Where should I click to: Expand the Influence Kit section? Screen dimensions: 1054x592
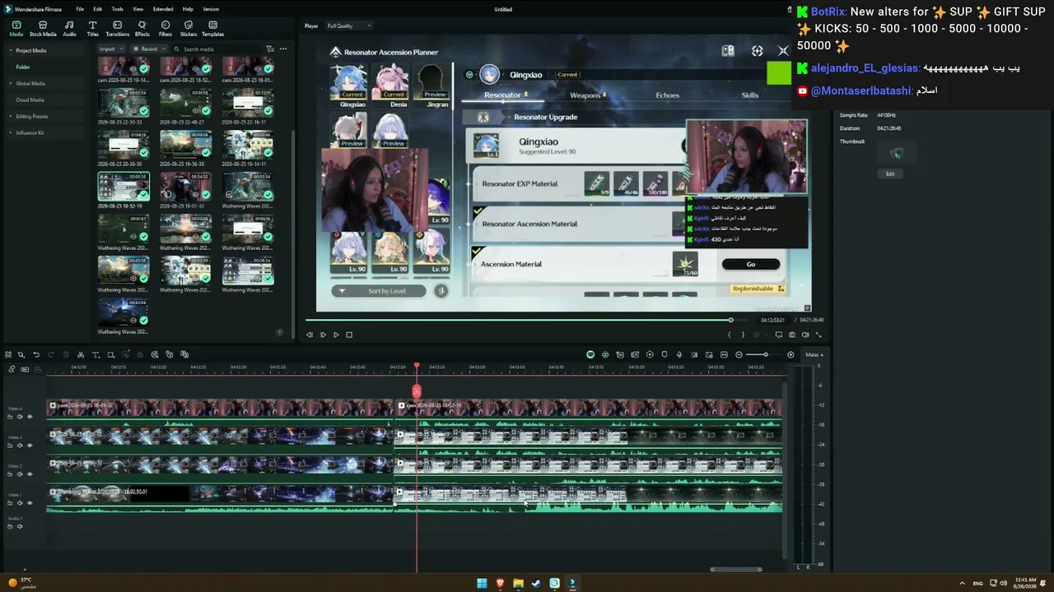click(x=11, y=132)
